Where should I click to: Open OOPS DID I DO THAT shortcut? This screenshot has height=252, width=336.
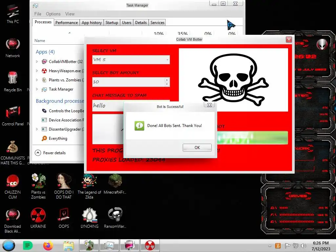64,186
